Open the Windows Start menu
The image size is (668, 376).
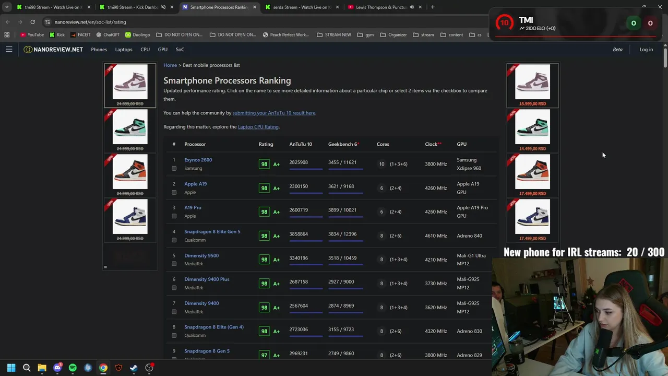click(11, 368)
